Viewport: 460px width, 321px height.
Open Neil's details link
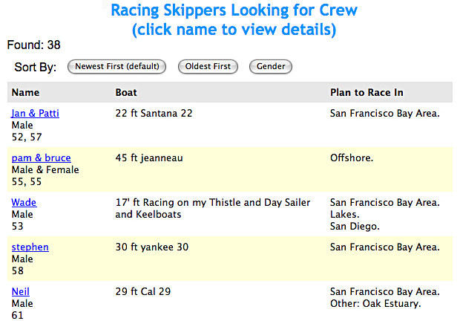tap(21, 292)
